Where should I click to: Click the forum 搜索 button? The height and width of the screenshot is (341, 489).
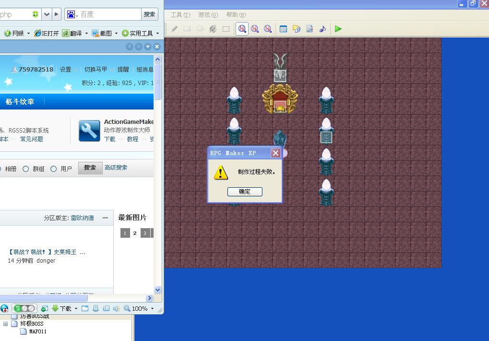click(90, 168)
